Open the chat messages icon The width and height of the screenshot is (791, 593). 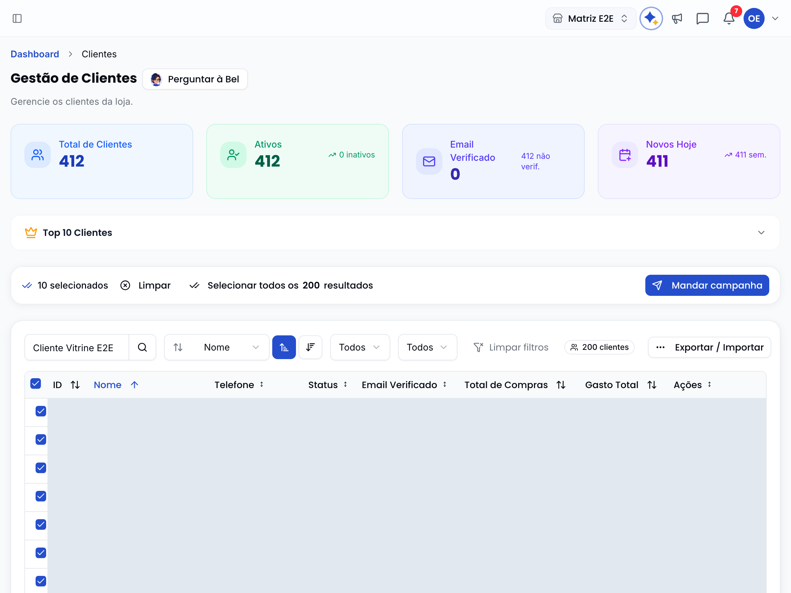[702, 18]
